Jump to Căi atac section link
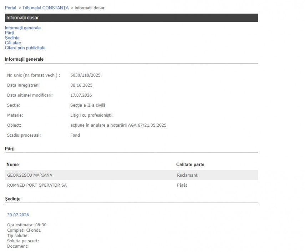Viewport: 305px width, 252px height. pos(13,43)
